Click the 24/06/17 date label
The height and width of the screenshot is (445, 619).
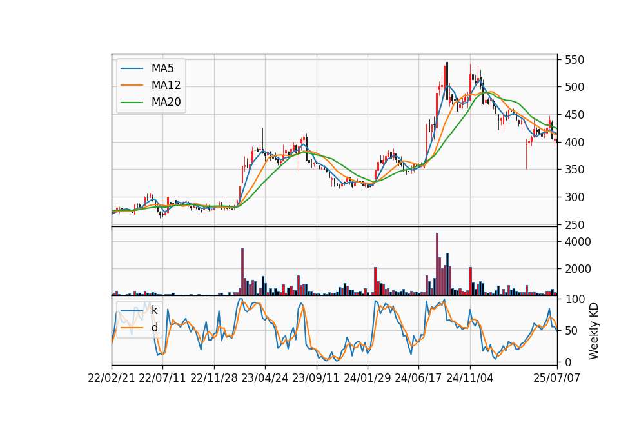point(418,378)
